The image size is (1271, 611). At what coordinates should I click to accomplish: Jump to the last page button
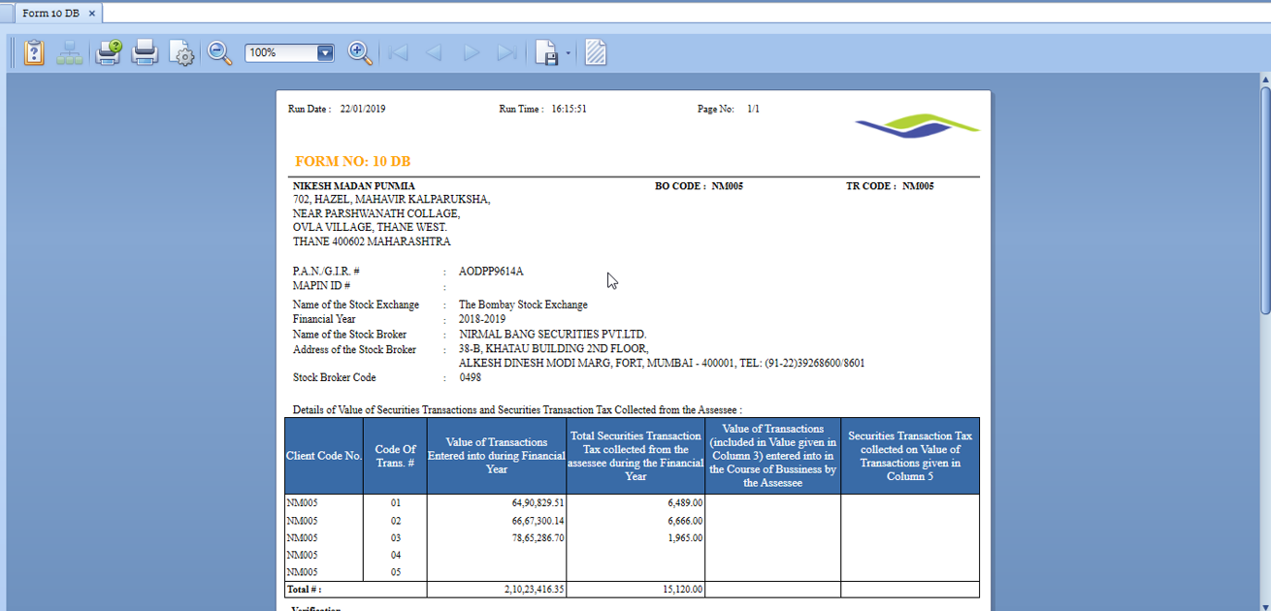pyautogui.click(x=506, y=52)
